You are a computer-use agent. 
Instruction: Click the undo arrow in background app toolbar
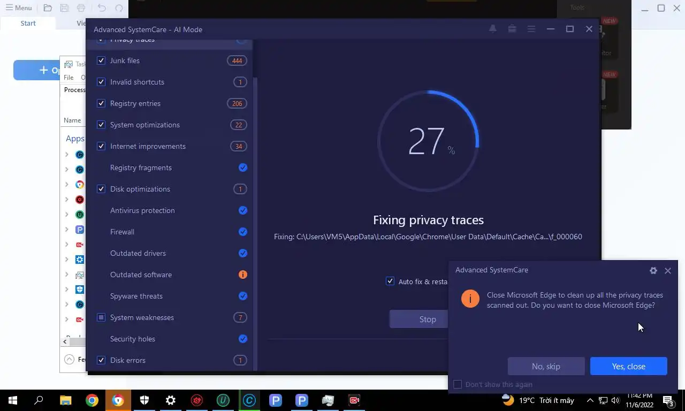[102, 8]
